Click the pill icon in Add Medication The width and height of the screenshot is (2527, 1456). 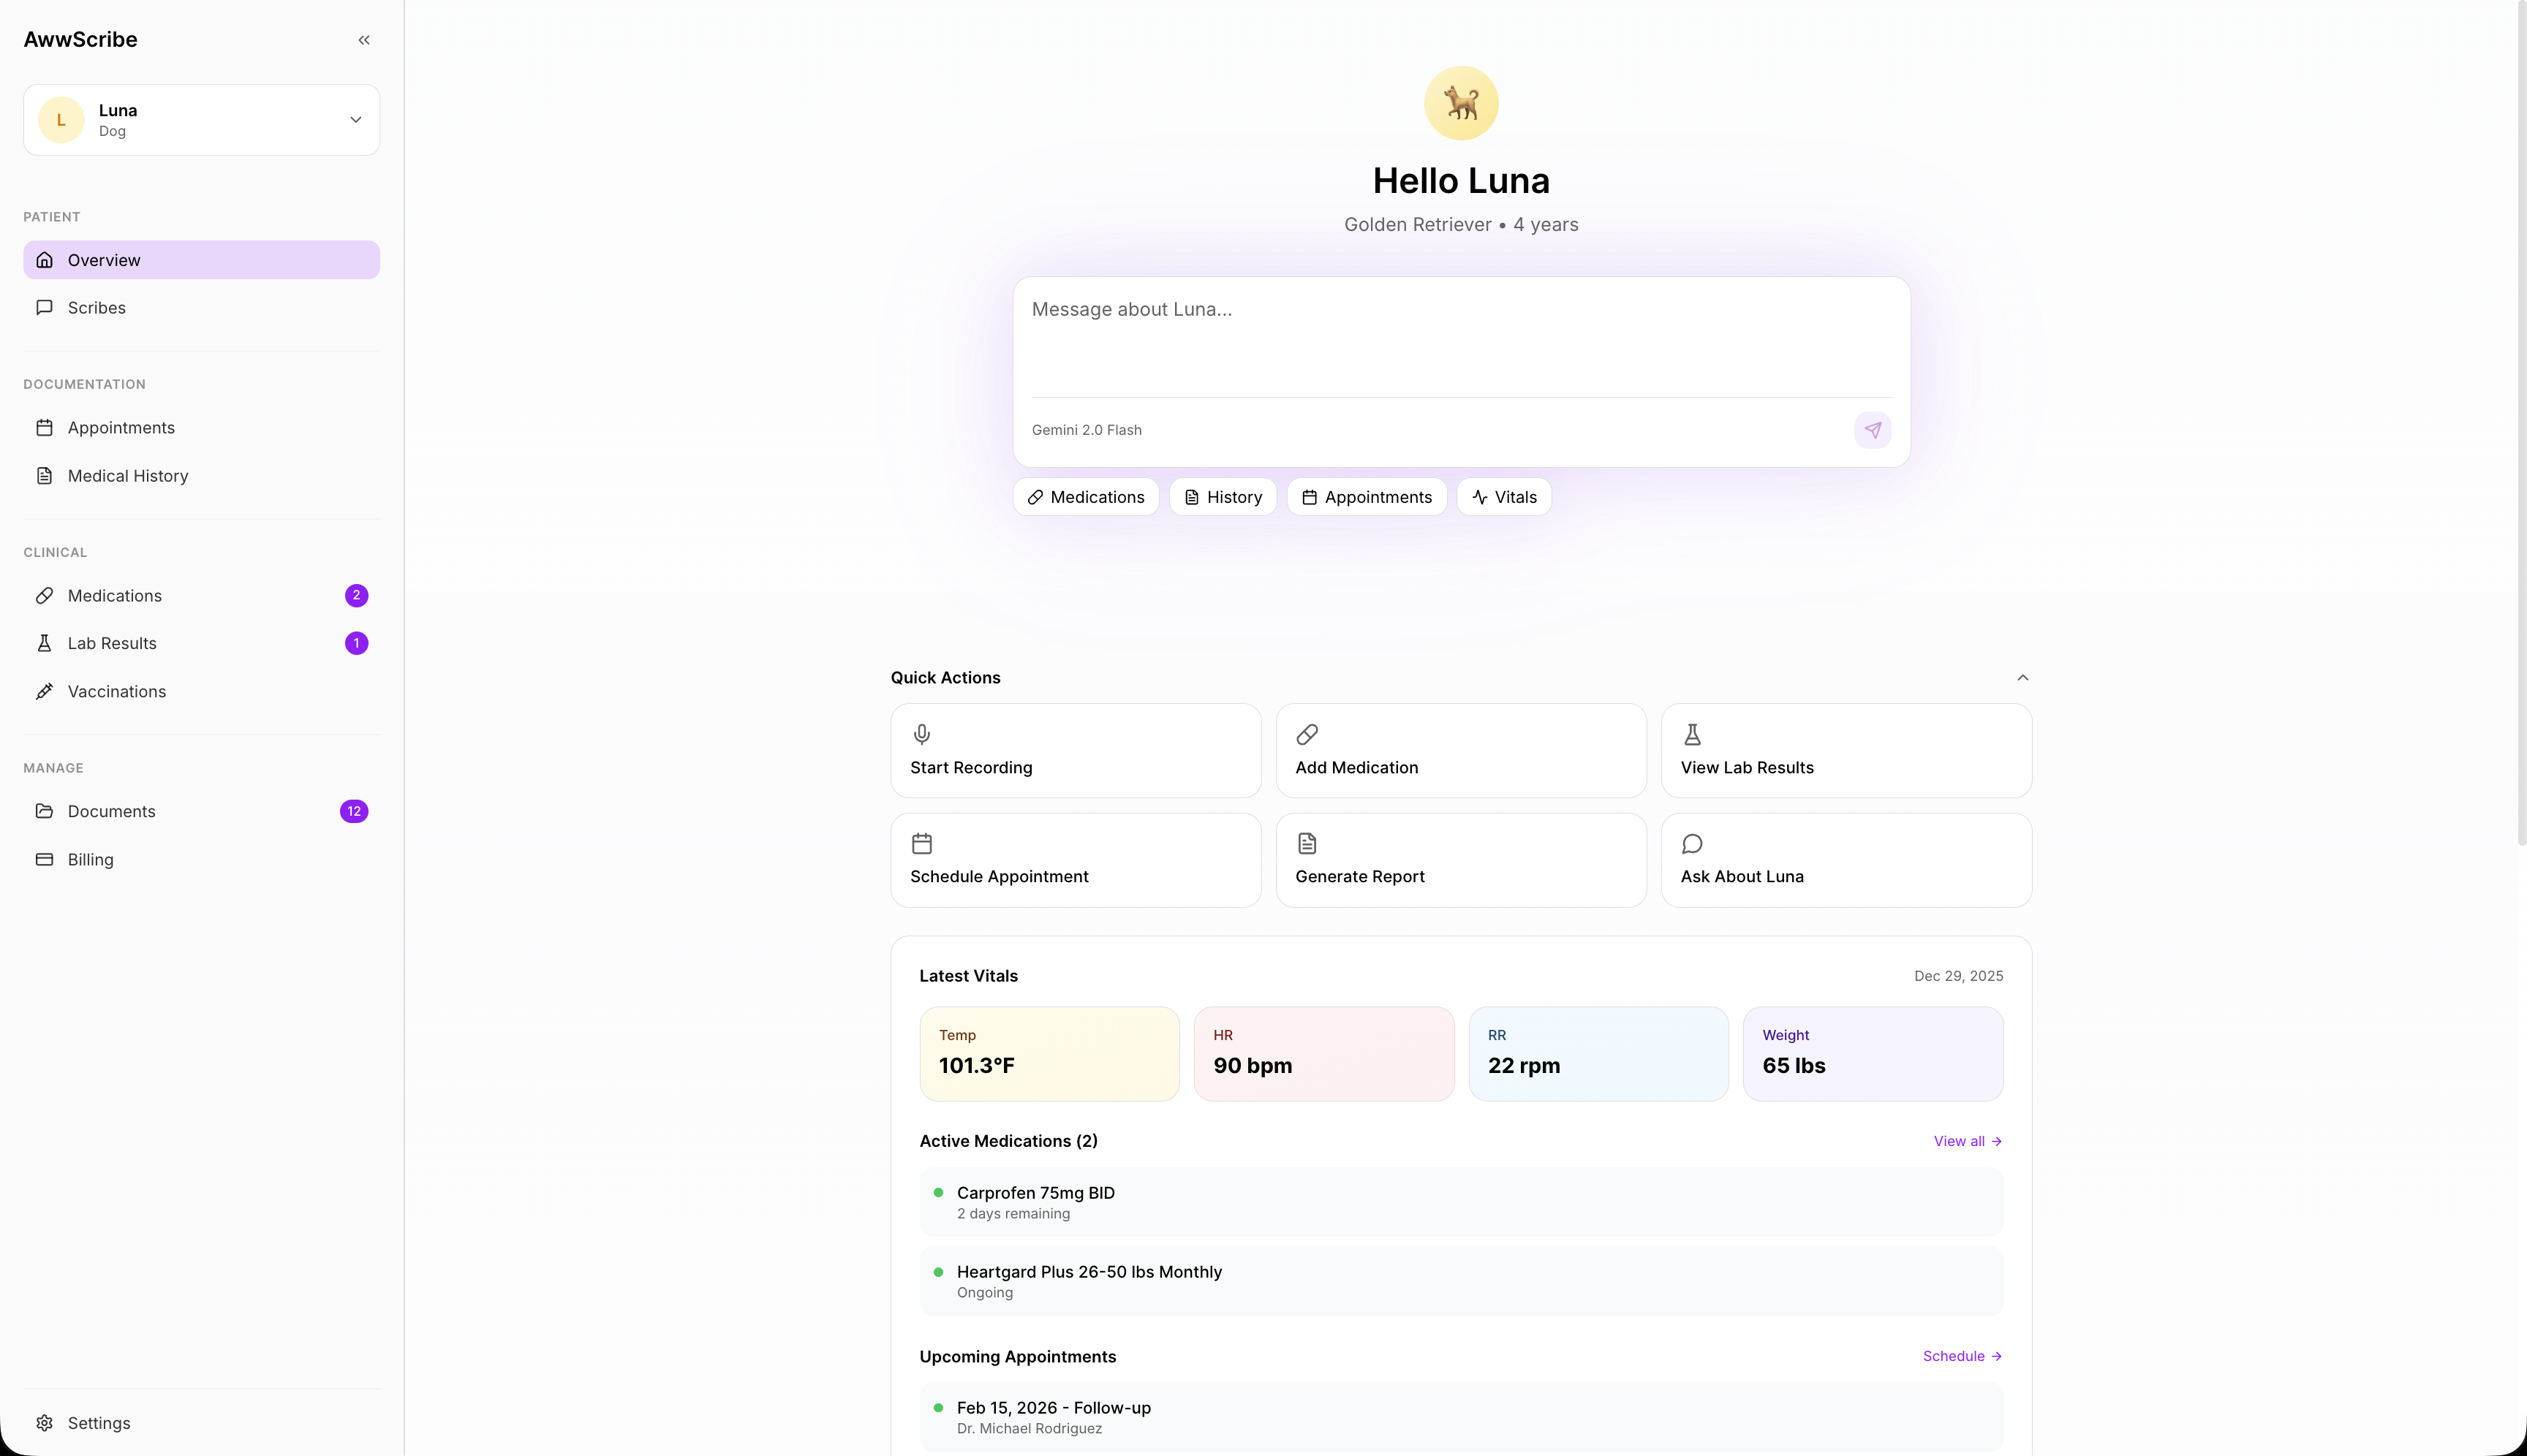[1307, 735]
